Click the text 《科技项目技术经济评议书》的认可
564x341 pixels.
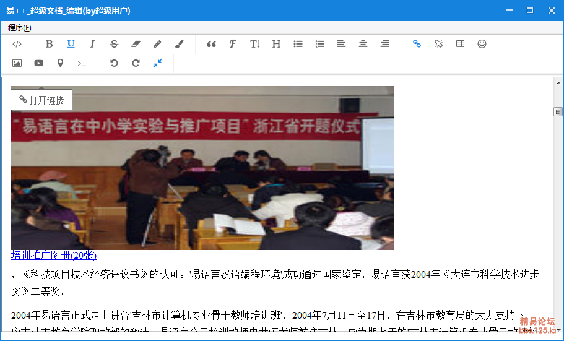click(x=100, y=274)
